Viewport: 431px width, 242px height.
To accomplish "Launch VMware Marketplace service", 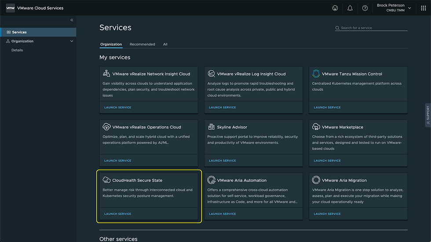I will click(327, 160).
